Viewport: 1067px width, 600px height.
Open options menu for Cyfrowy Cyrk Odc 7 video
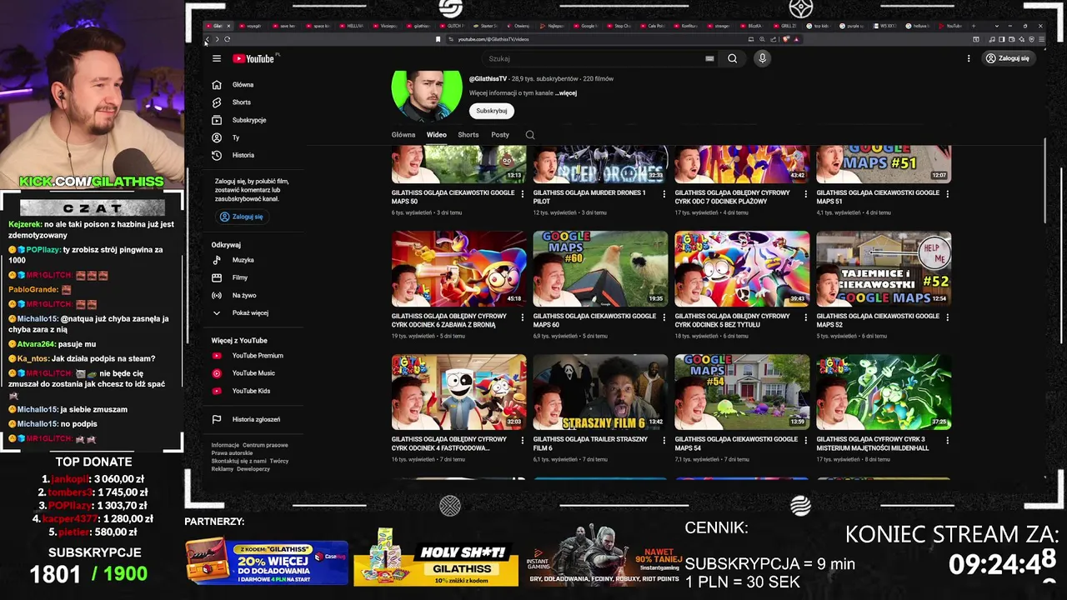[x=805, y=193]
